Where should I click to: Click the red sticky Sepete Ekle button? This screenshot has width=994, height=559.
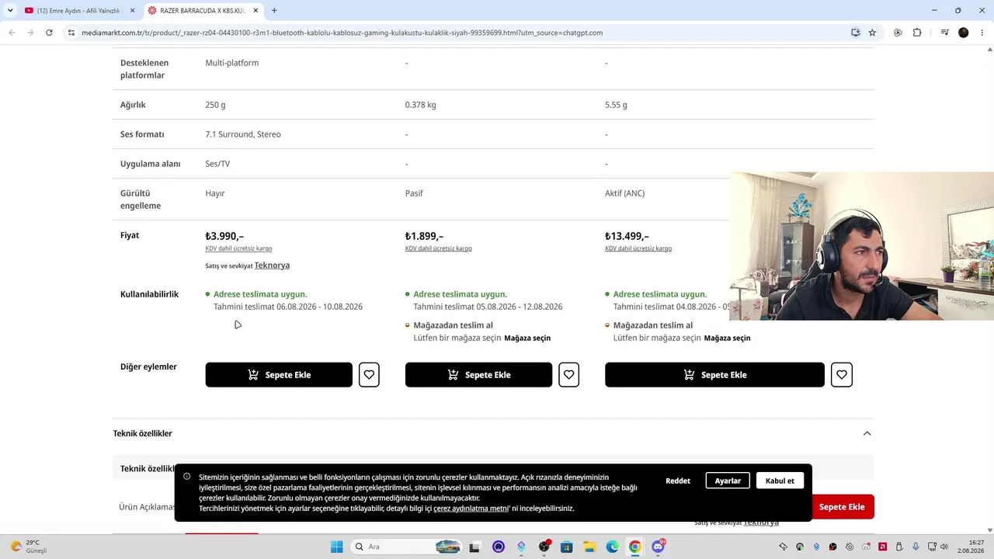[x=842, y=507]
